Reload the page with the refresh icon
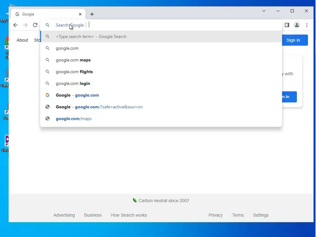 point(35,25)
